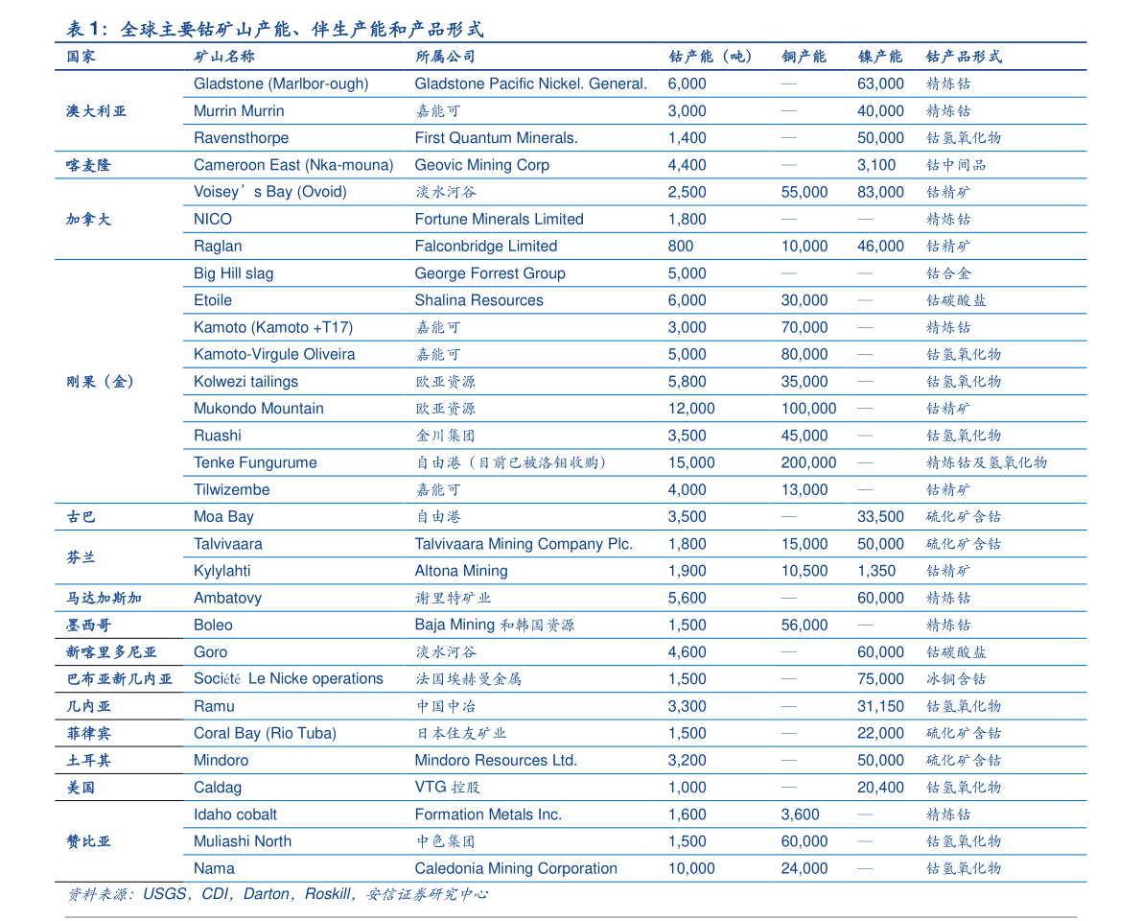The height and width of the screenshot is (921, 1142).
Task: Click the company "Caledonia Mining Corporation"
Action: 516,868
